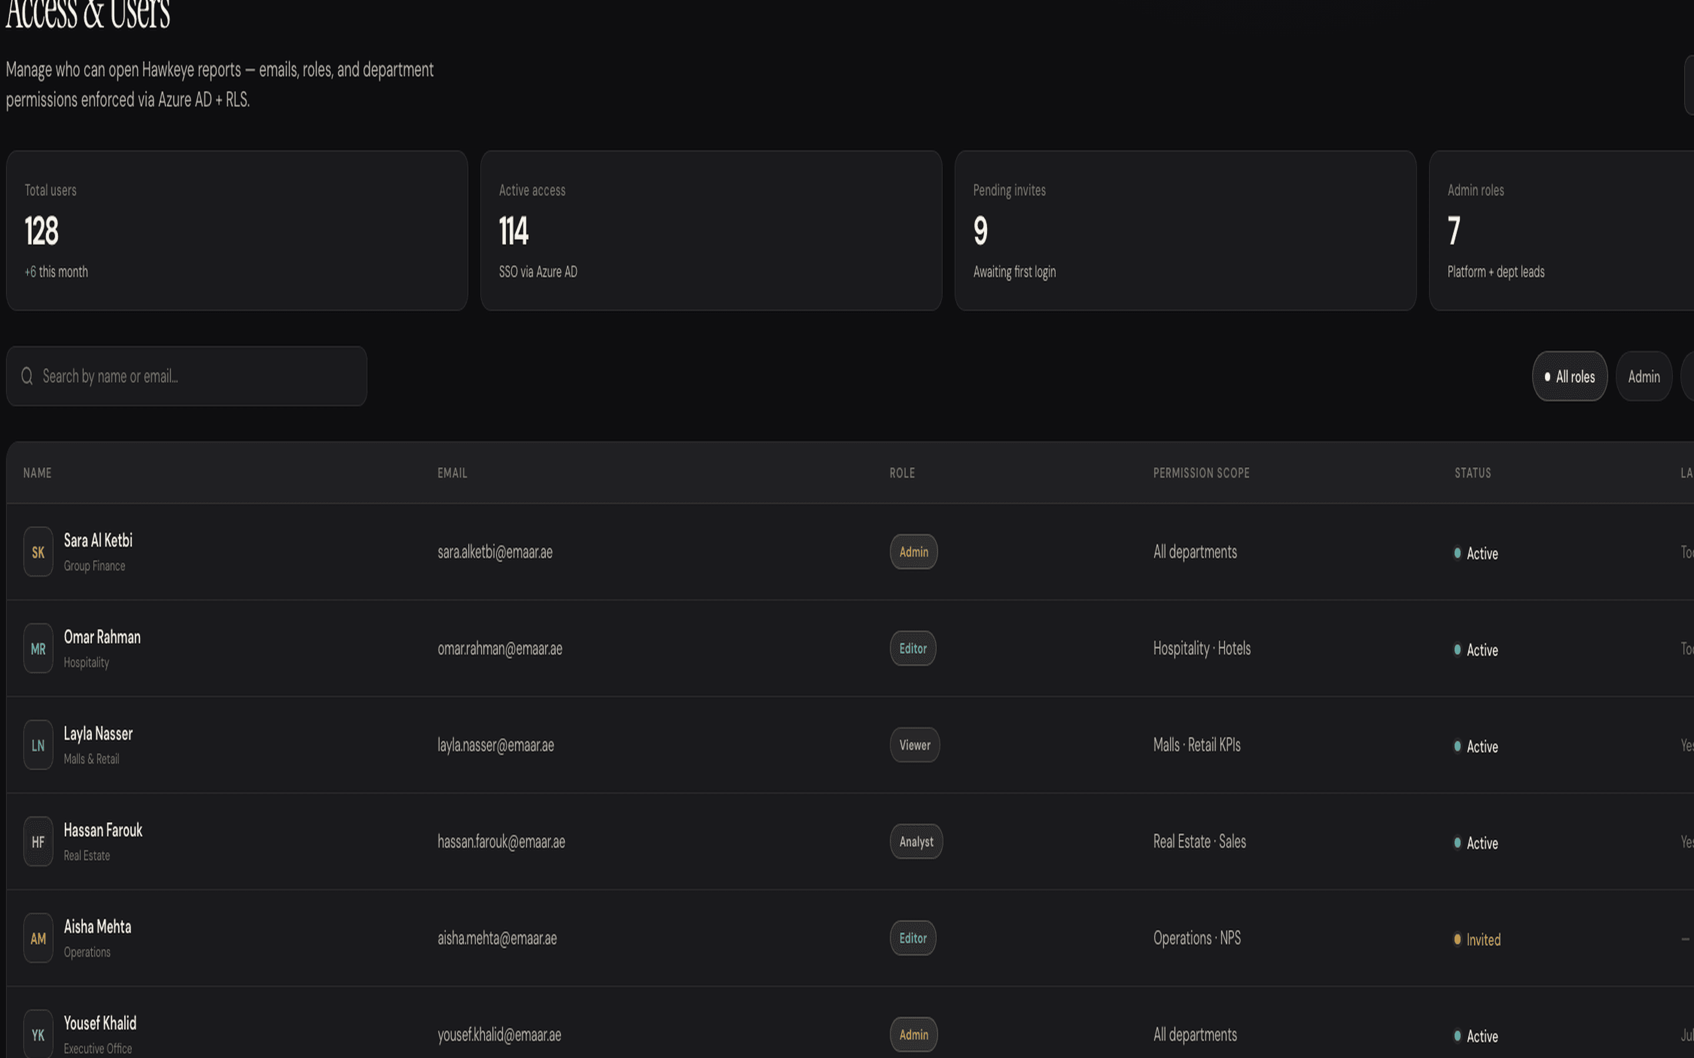Viewport: 1694px width, 1058px height.
Task: Focus the Search by name or email field
Action: pos(186,376)
